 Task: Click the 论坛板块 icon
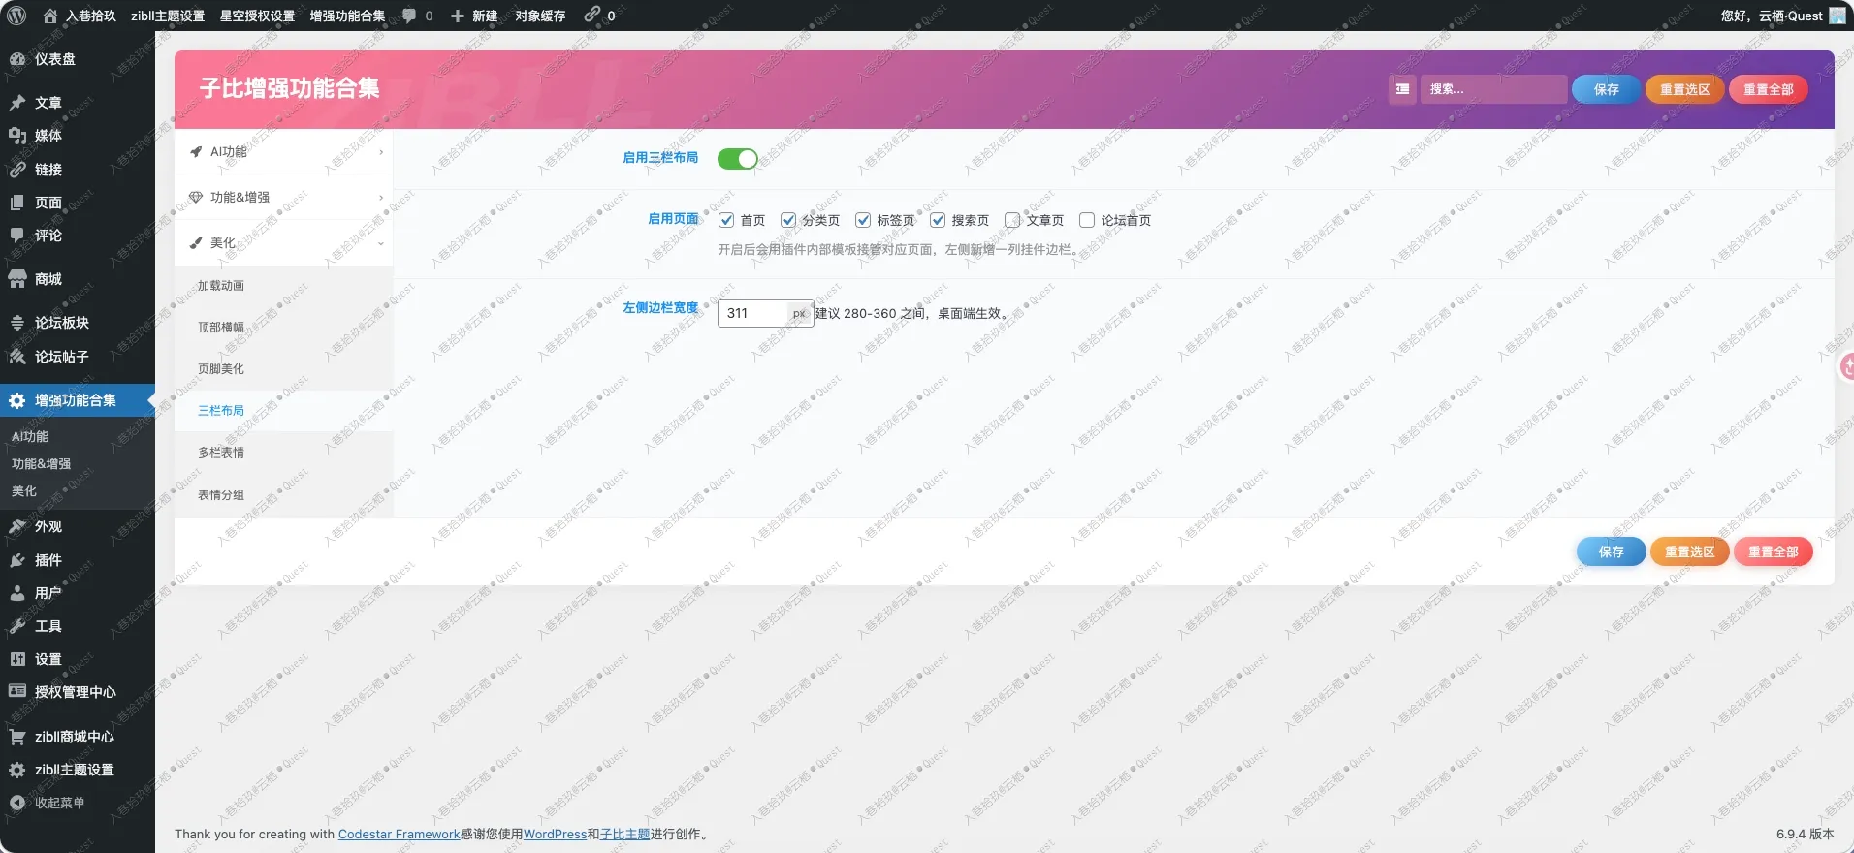pos(17,323)
